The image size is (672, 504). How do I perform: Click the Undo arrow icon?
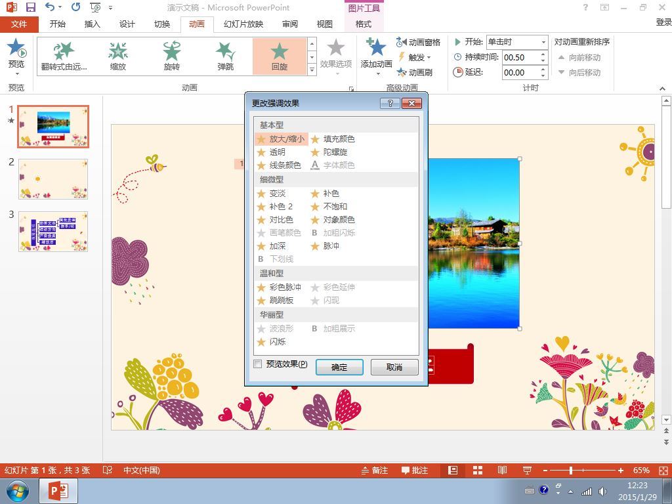[x=50, y=7]
